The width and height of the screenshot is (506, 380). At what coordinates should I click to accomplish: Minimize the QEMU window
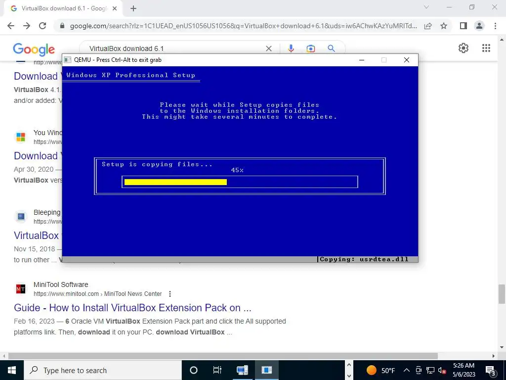click(362, 60)
